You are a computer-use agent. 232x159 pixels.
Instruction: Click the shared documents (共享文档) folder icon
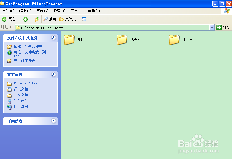coord(9,96)
